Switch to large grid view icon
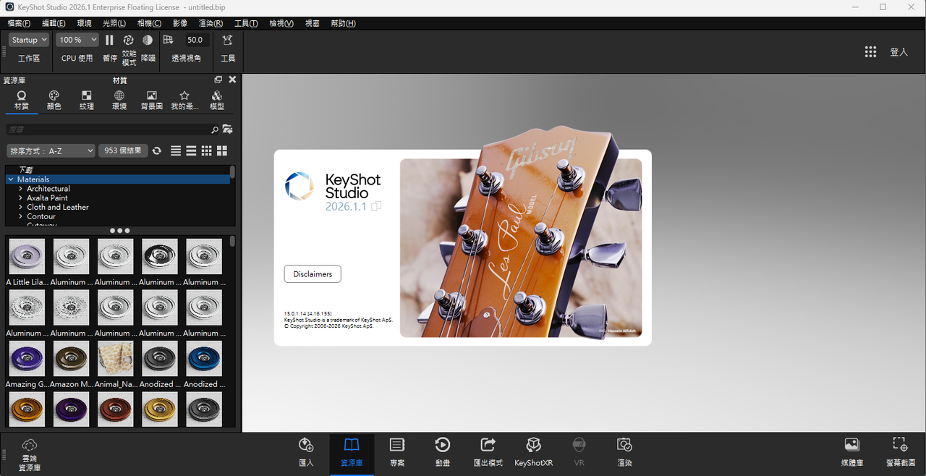The width and height of the screenshot is (926, 476). tap(222, 150)
